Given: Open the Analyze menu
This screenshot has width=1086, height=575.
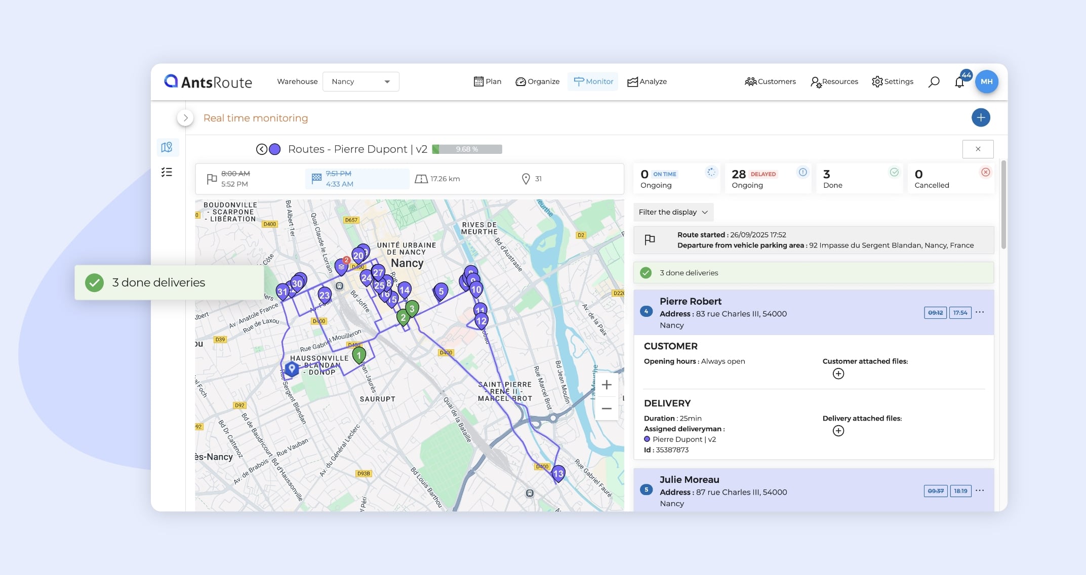Looking at the screenshot, I should coord(647,82).
